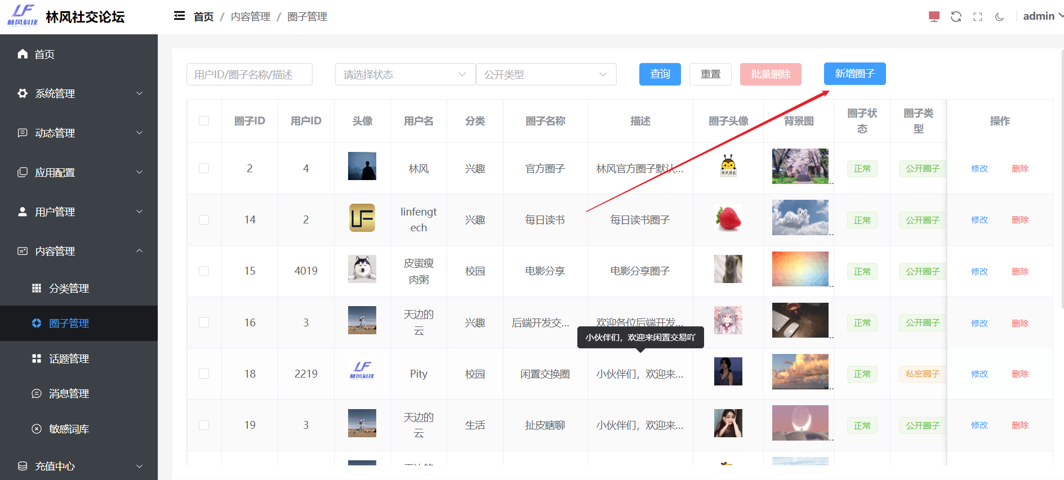1064x480 pixels.
Task: Open the anime girl circle avatar of row 16
Action: coord(728,320)
